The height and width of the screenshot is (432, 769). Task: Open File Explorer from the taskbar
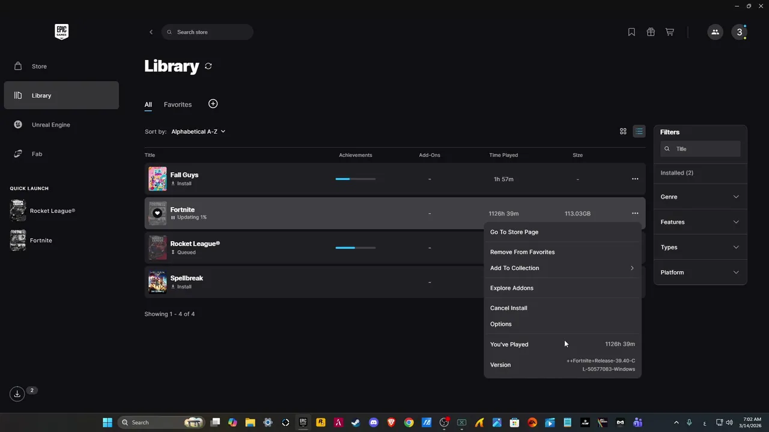click(x=251, y=422)
